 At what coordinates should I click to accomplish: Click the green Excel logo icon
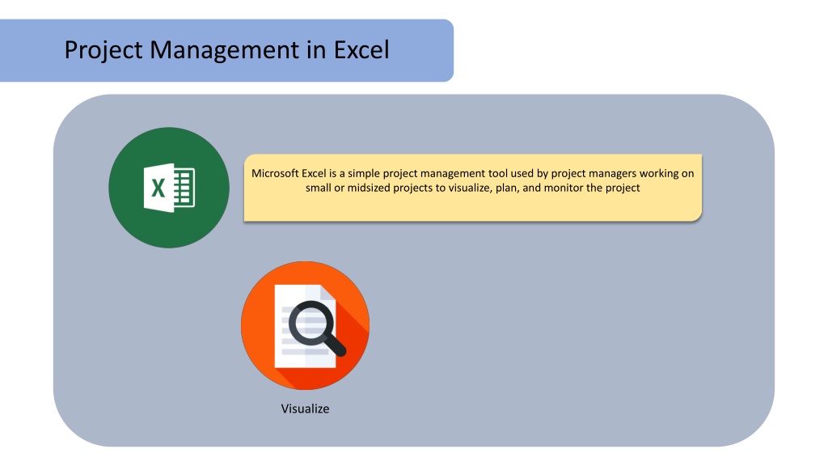tap(169, 188)
